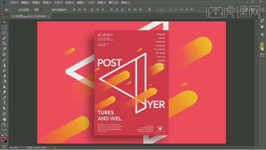Select the Pen tool

[4, 98]
